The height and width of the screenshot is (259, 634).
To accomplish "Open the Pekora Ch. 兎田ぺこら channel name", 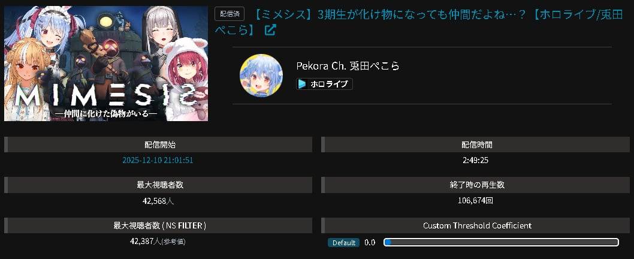I will 348,66.
